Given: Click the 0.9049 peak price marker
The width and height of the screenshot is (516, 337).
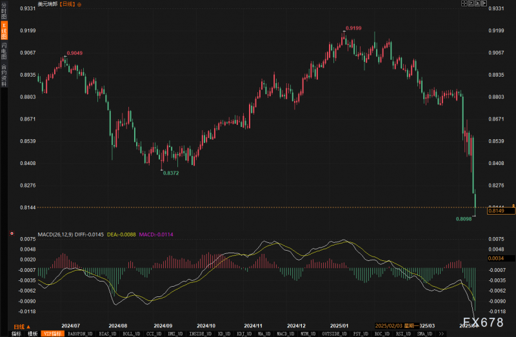Looking at the screenshot, I should [x=75, y=53].
